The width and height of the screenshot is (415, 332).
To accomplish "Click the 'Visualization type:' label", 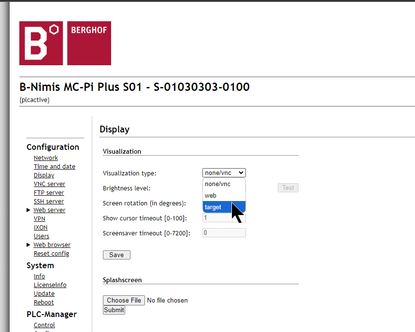I will 129,173.
